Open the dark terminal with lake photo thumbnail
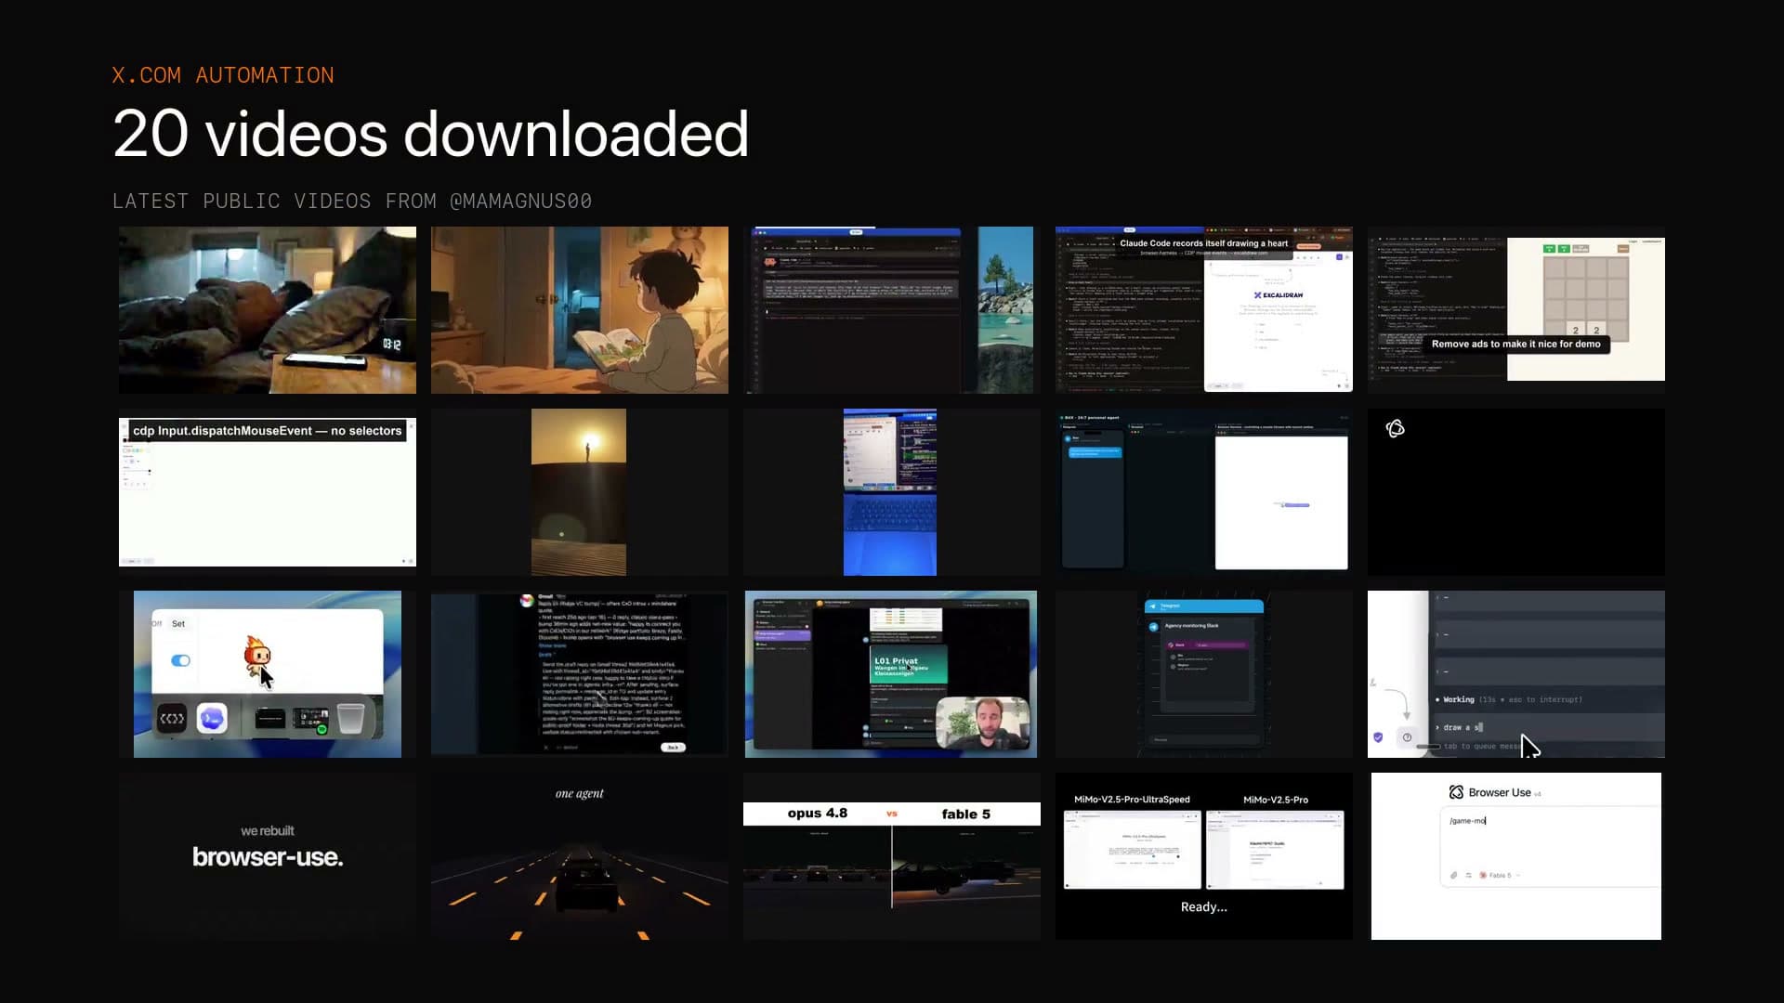 pyautogui.click(x=892, y=310)
